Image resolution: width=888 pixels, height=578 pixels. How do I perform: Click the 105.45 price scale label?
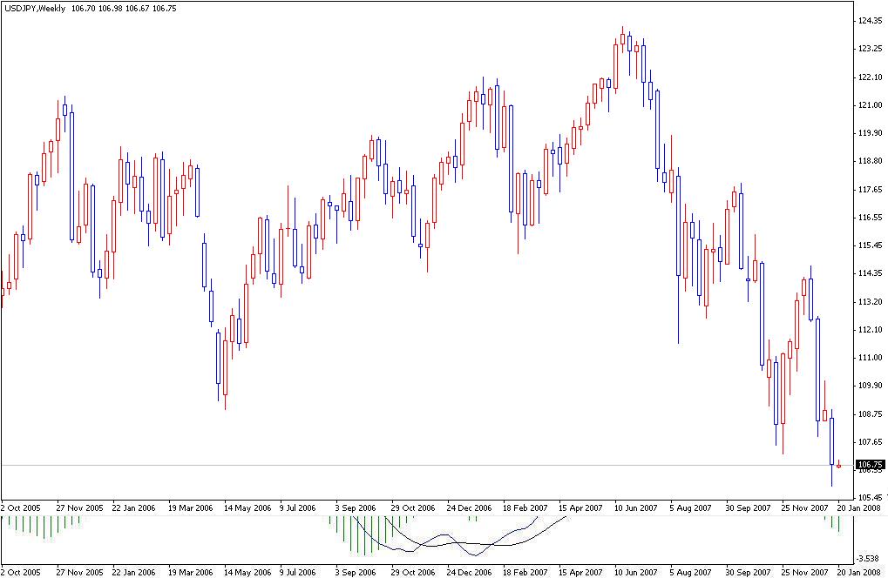[869, 495]
